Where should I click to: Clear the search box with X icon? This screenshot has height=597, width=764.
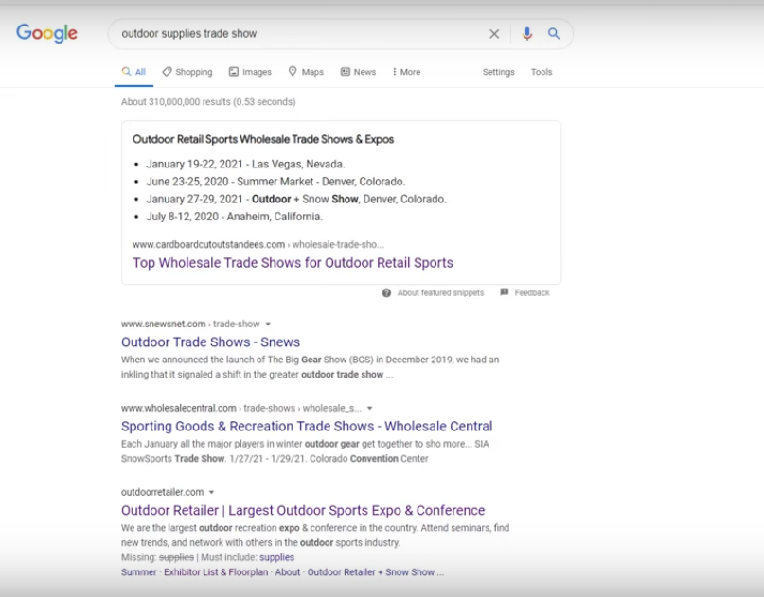coord(494,34)
